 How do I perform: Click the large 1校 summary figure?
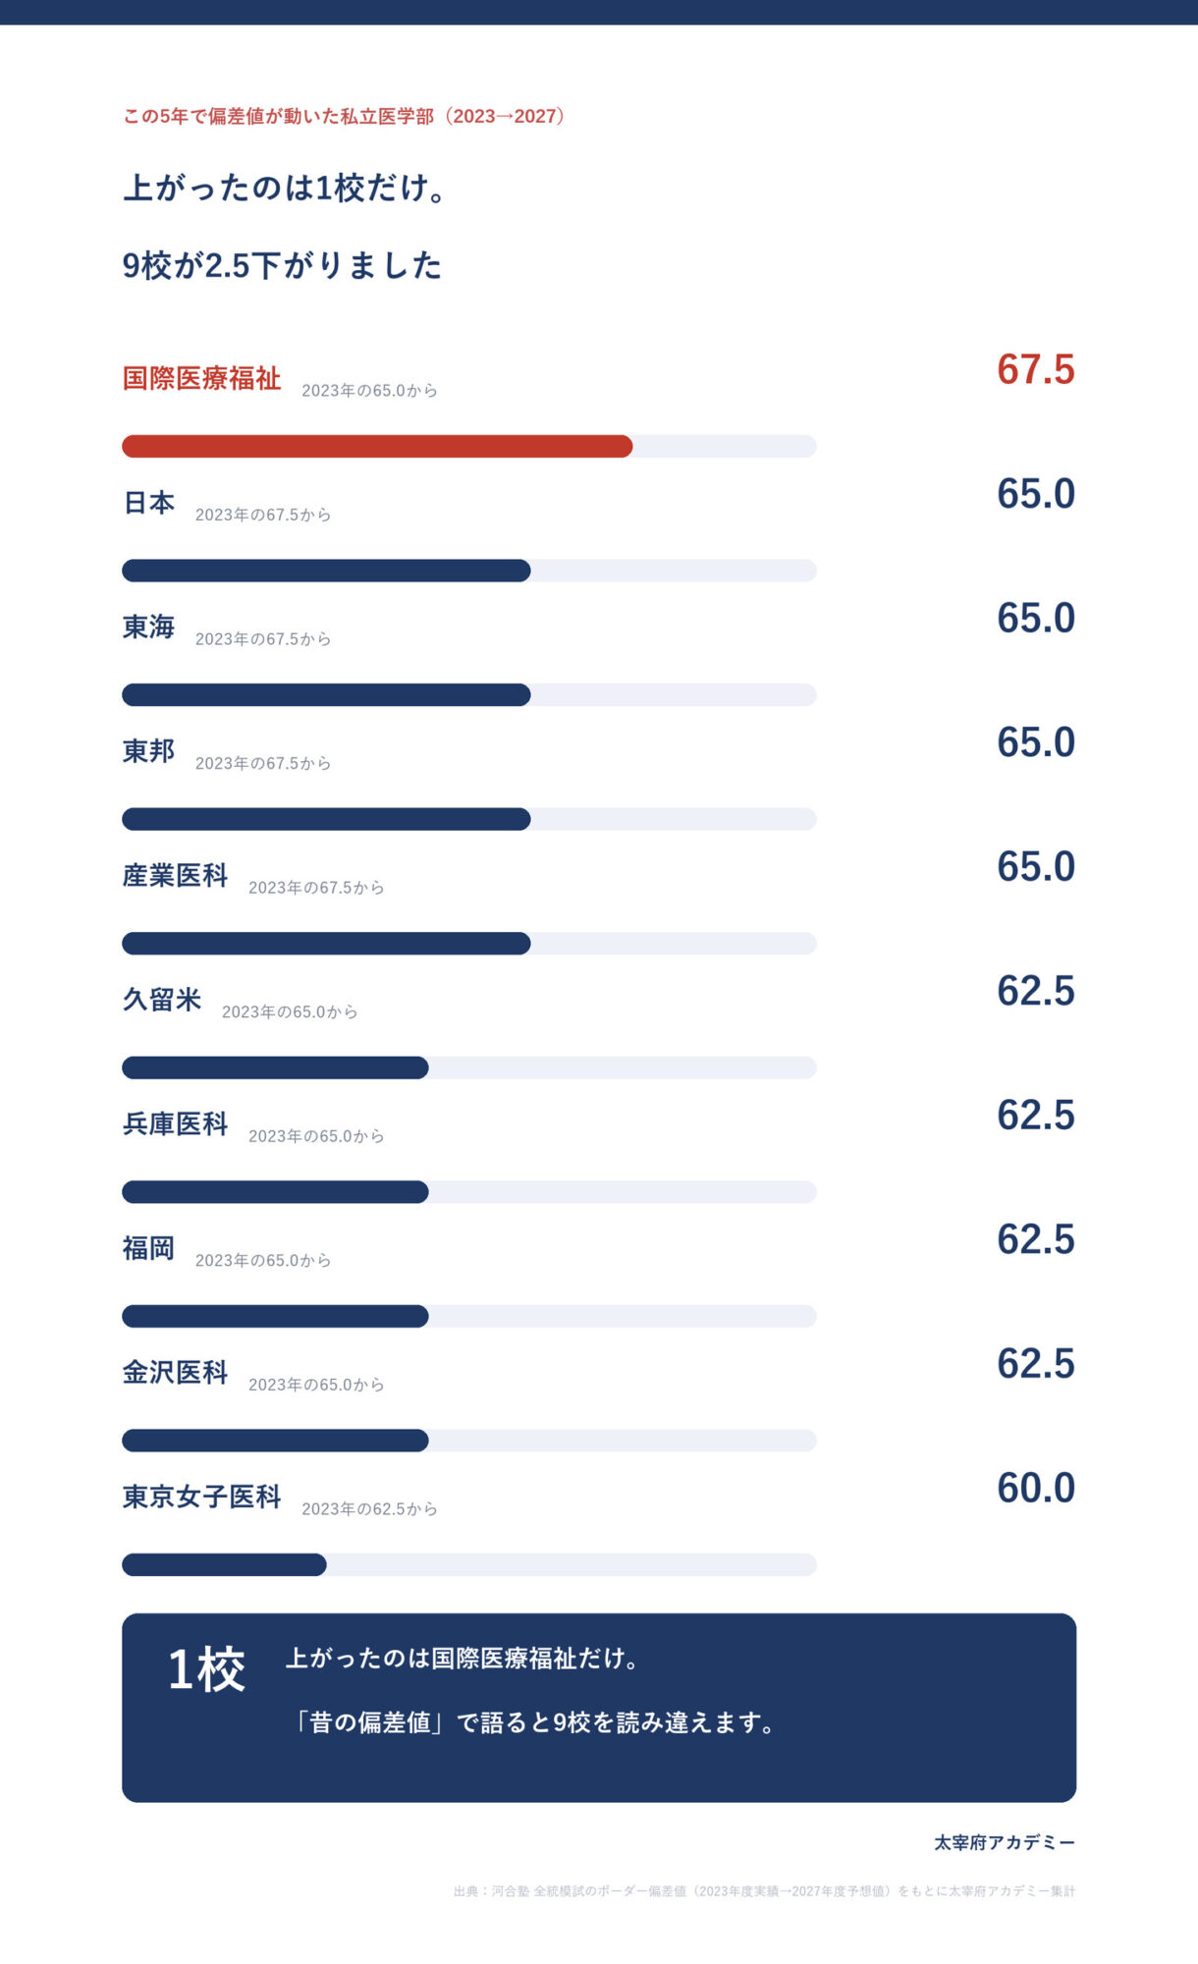(206, 1669)
